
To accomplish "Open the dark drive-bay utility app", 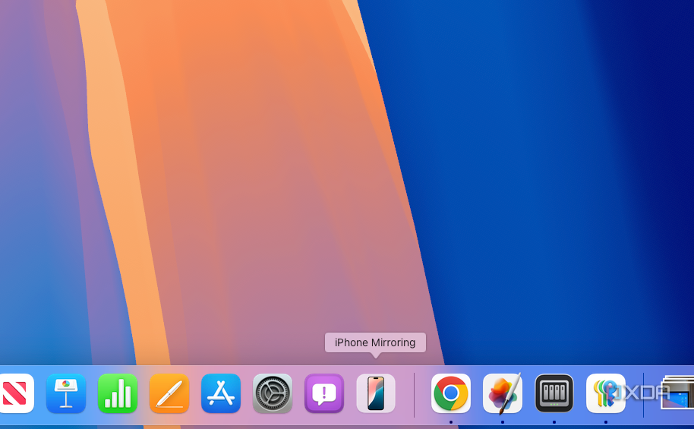I will pyautogui.click(x=554, y=393).
